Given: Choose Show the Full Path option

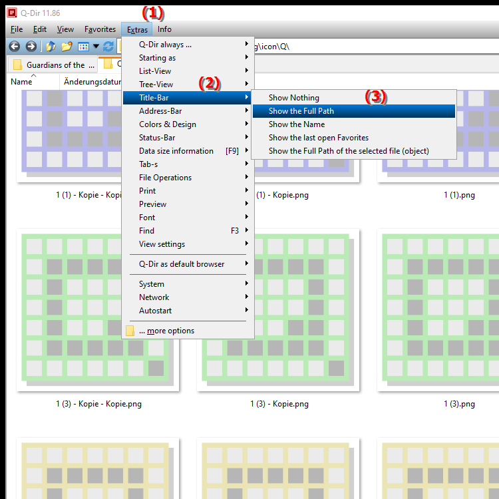Looking at the screenshot, I should click(x=354, y=111).
